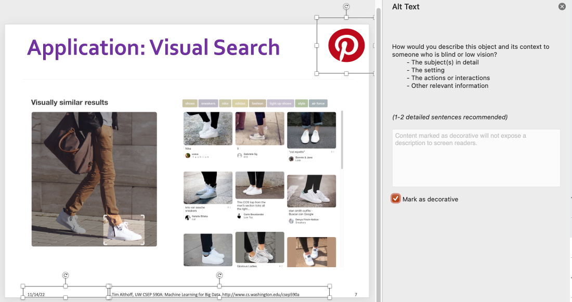572x302 pixels.
Task: Close the Alt Text pane
Action: [x=562, y=7]
